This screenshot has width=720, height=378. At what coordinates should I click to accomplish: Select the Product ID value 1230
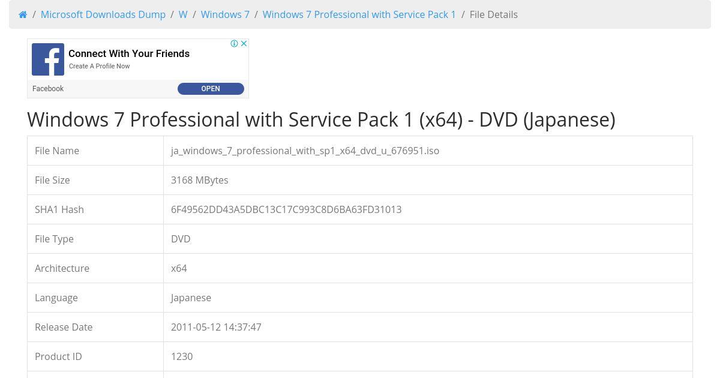182,356
